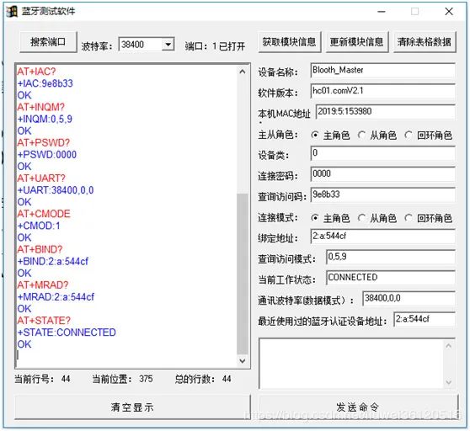
Task: Click 更新模块信息 button
Action: click(357, 42)
